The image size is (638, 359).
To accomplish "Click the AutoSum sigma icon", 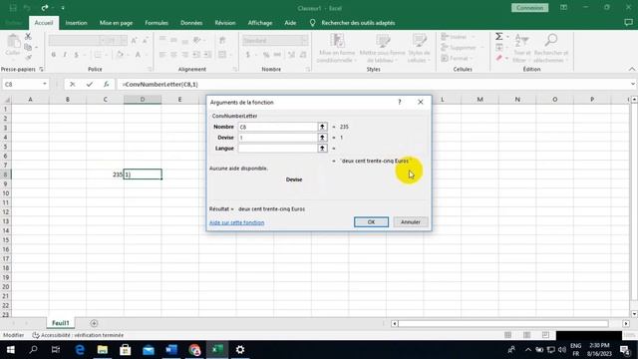I will point(499,37).
